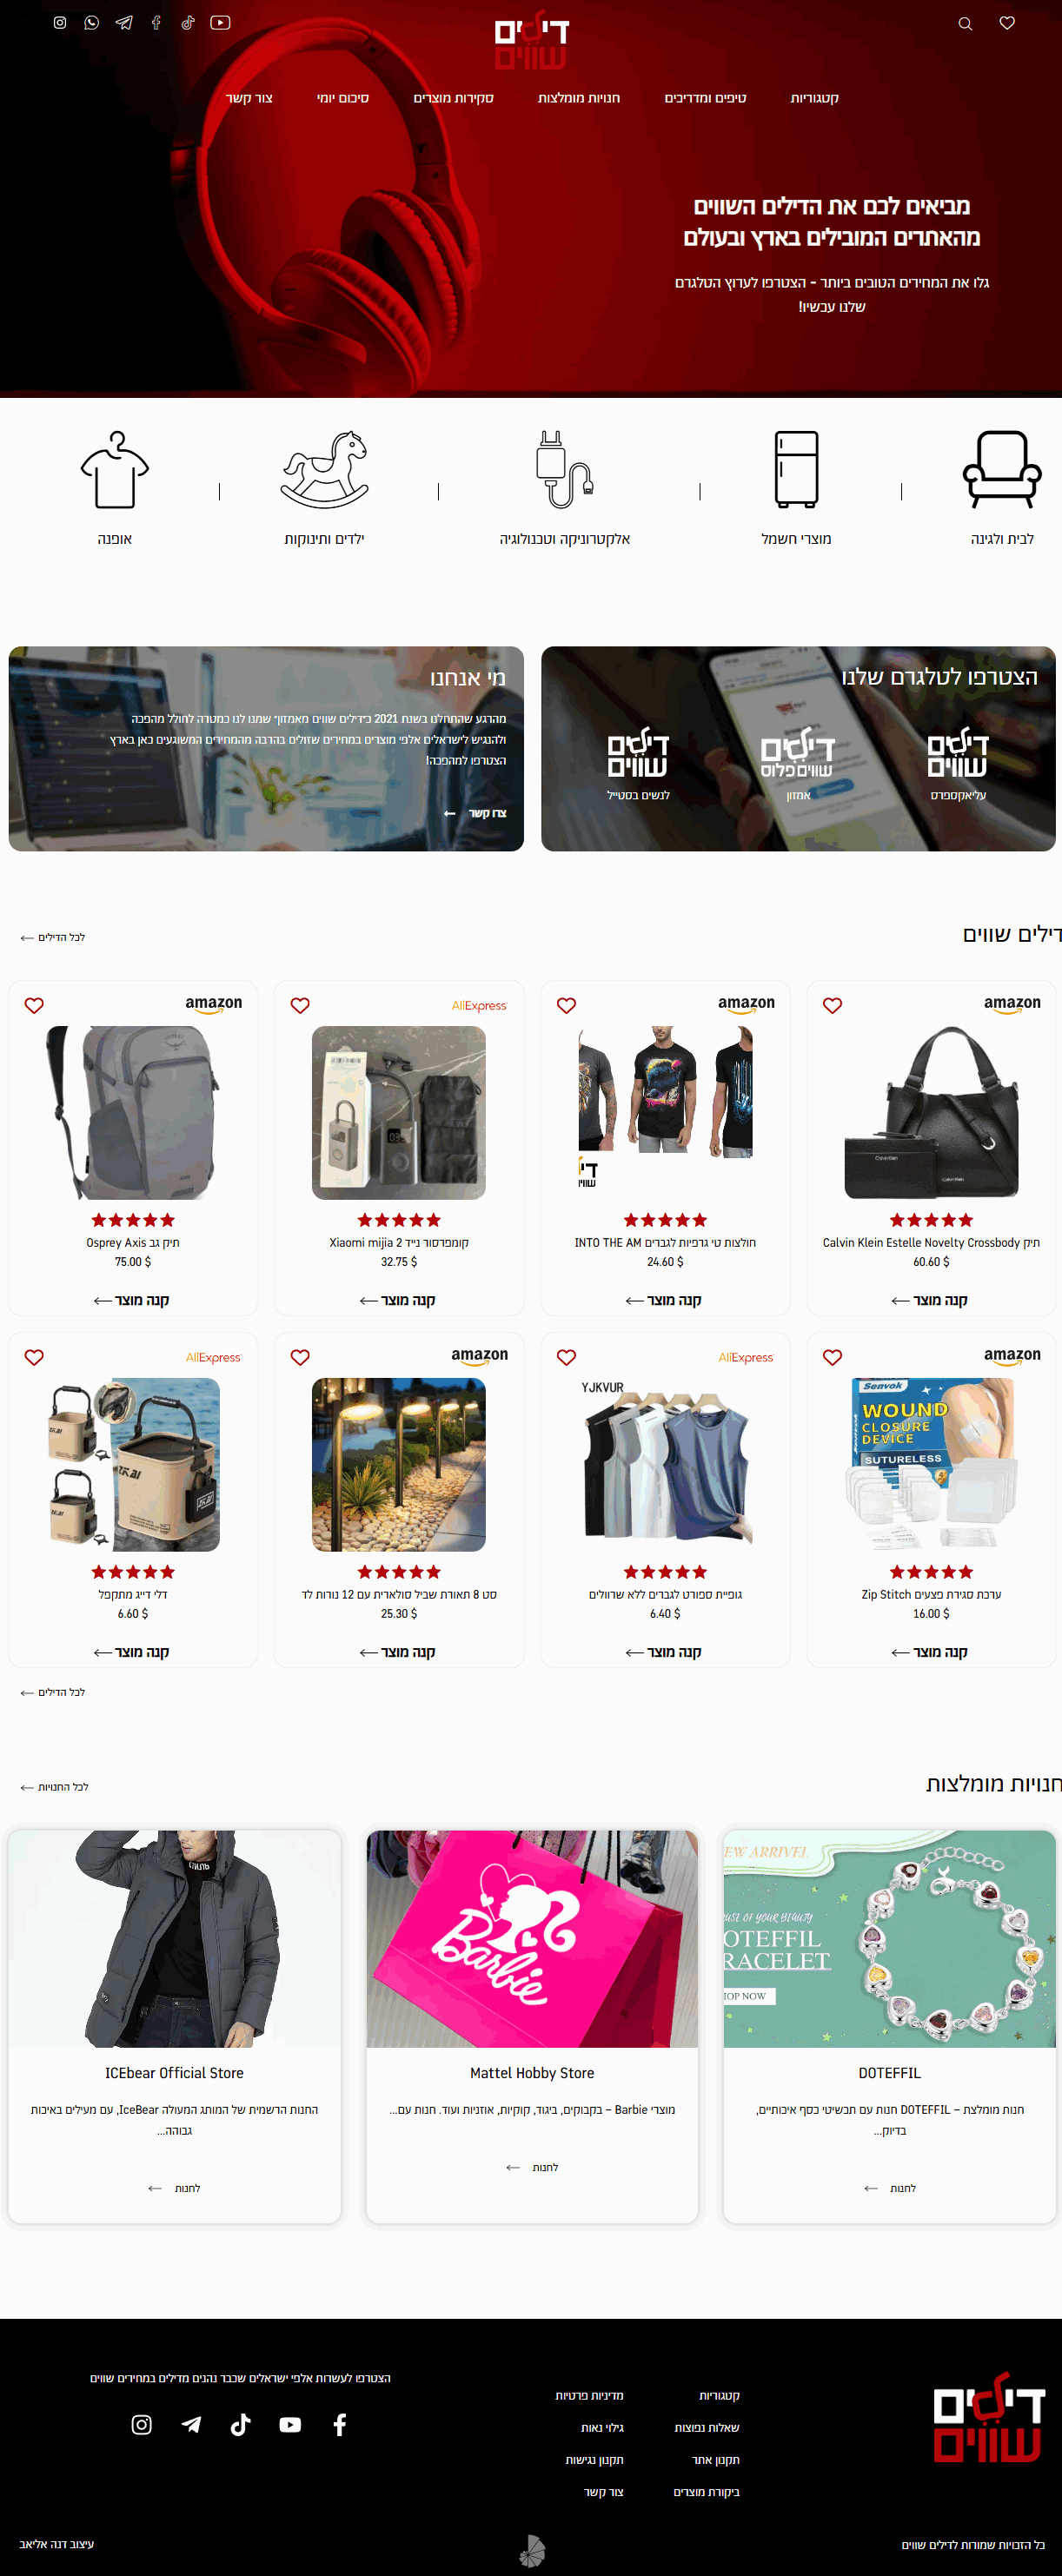Select the rocking horse kids category icon
Image resolution: width=1062 pixels, height=2576 pixels.
coord(324,468)
